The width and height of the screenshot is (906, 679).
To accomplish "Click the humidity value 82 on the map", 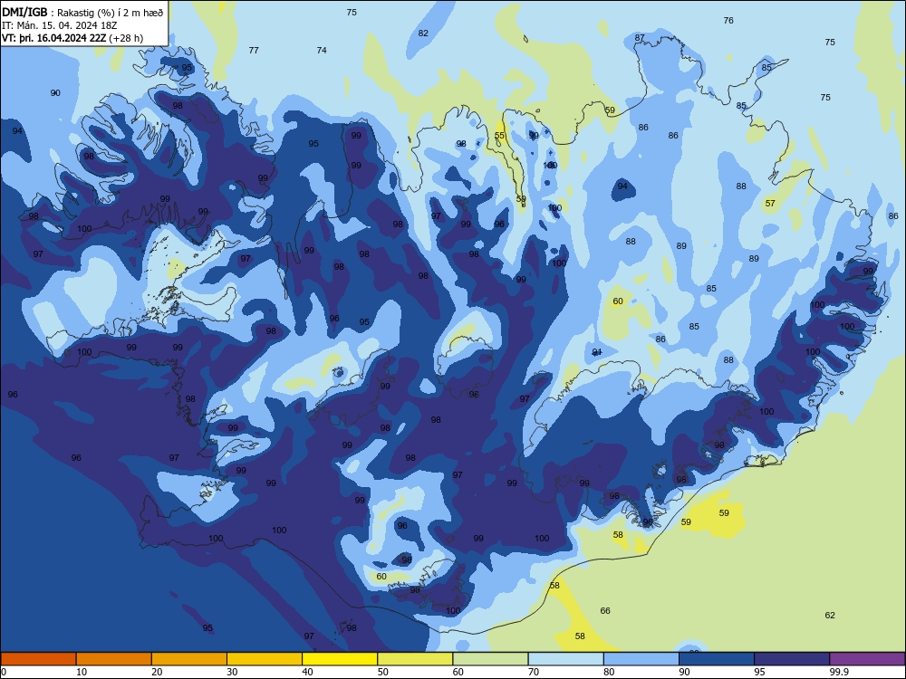I will coord(423,33).
